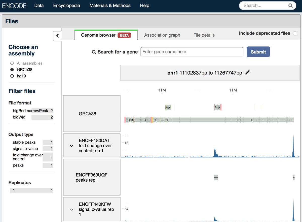The width and height of the screenshot is (302, 222).
Task: Open the Materials & Methods menu
Action: [x=110, y=6]
